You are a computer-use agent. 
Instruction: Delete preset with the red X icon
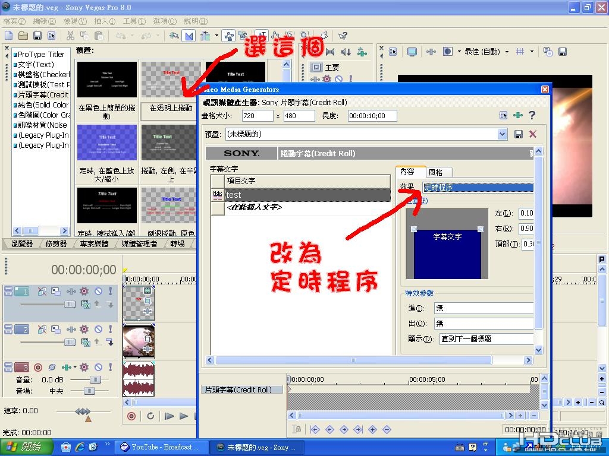533,134
